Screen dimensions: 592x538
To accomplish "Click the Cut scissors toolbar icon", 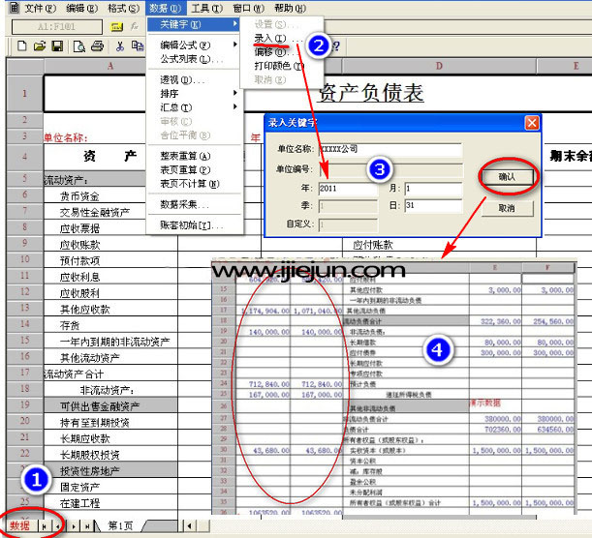I will [x=120, y=45].
